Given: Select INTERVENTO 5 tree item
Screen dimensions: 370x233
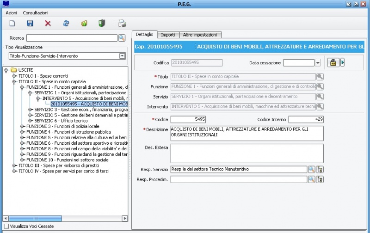Looking at the screenshot, I should point(85,98).
